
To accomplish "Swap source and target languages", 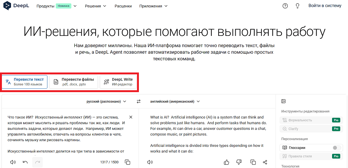I will click(x=139, y=102).
